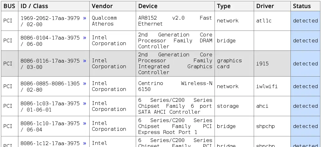Click the Type column header
This screenshot has width=321, height=147.
[234, 6]
